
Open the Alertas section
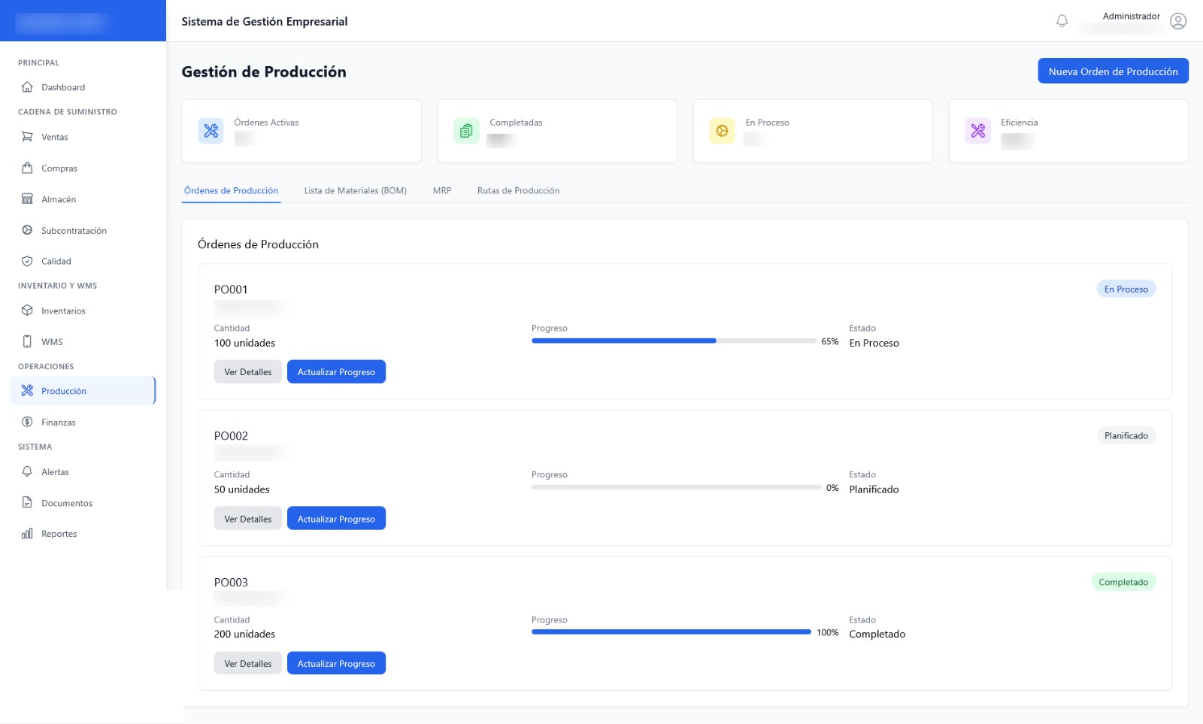click(x=55, y=472)
